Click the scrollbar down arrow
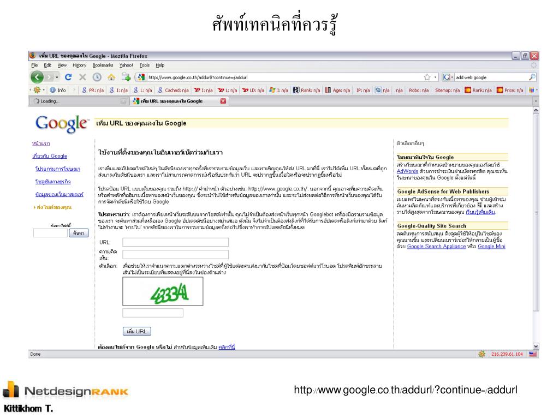 tap(536, 346)
